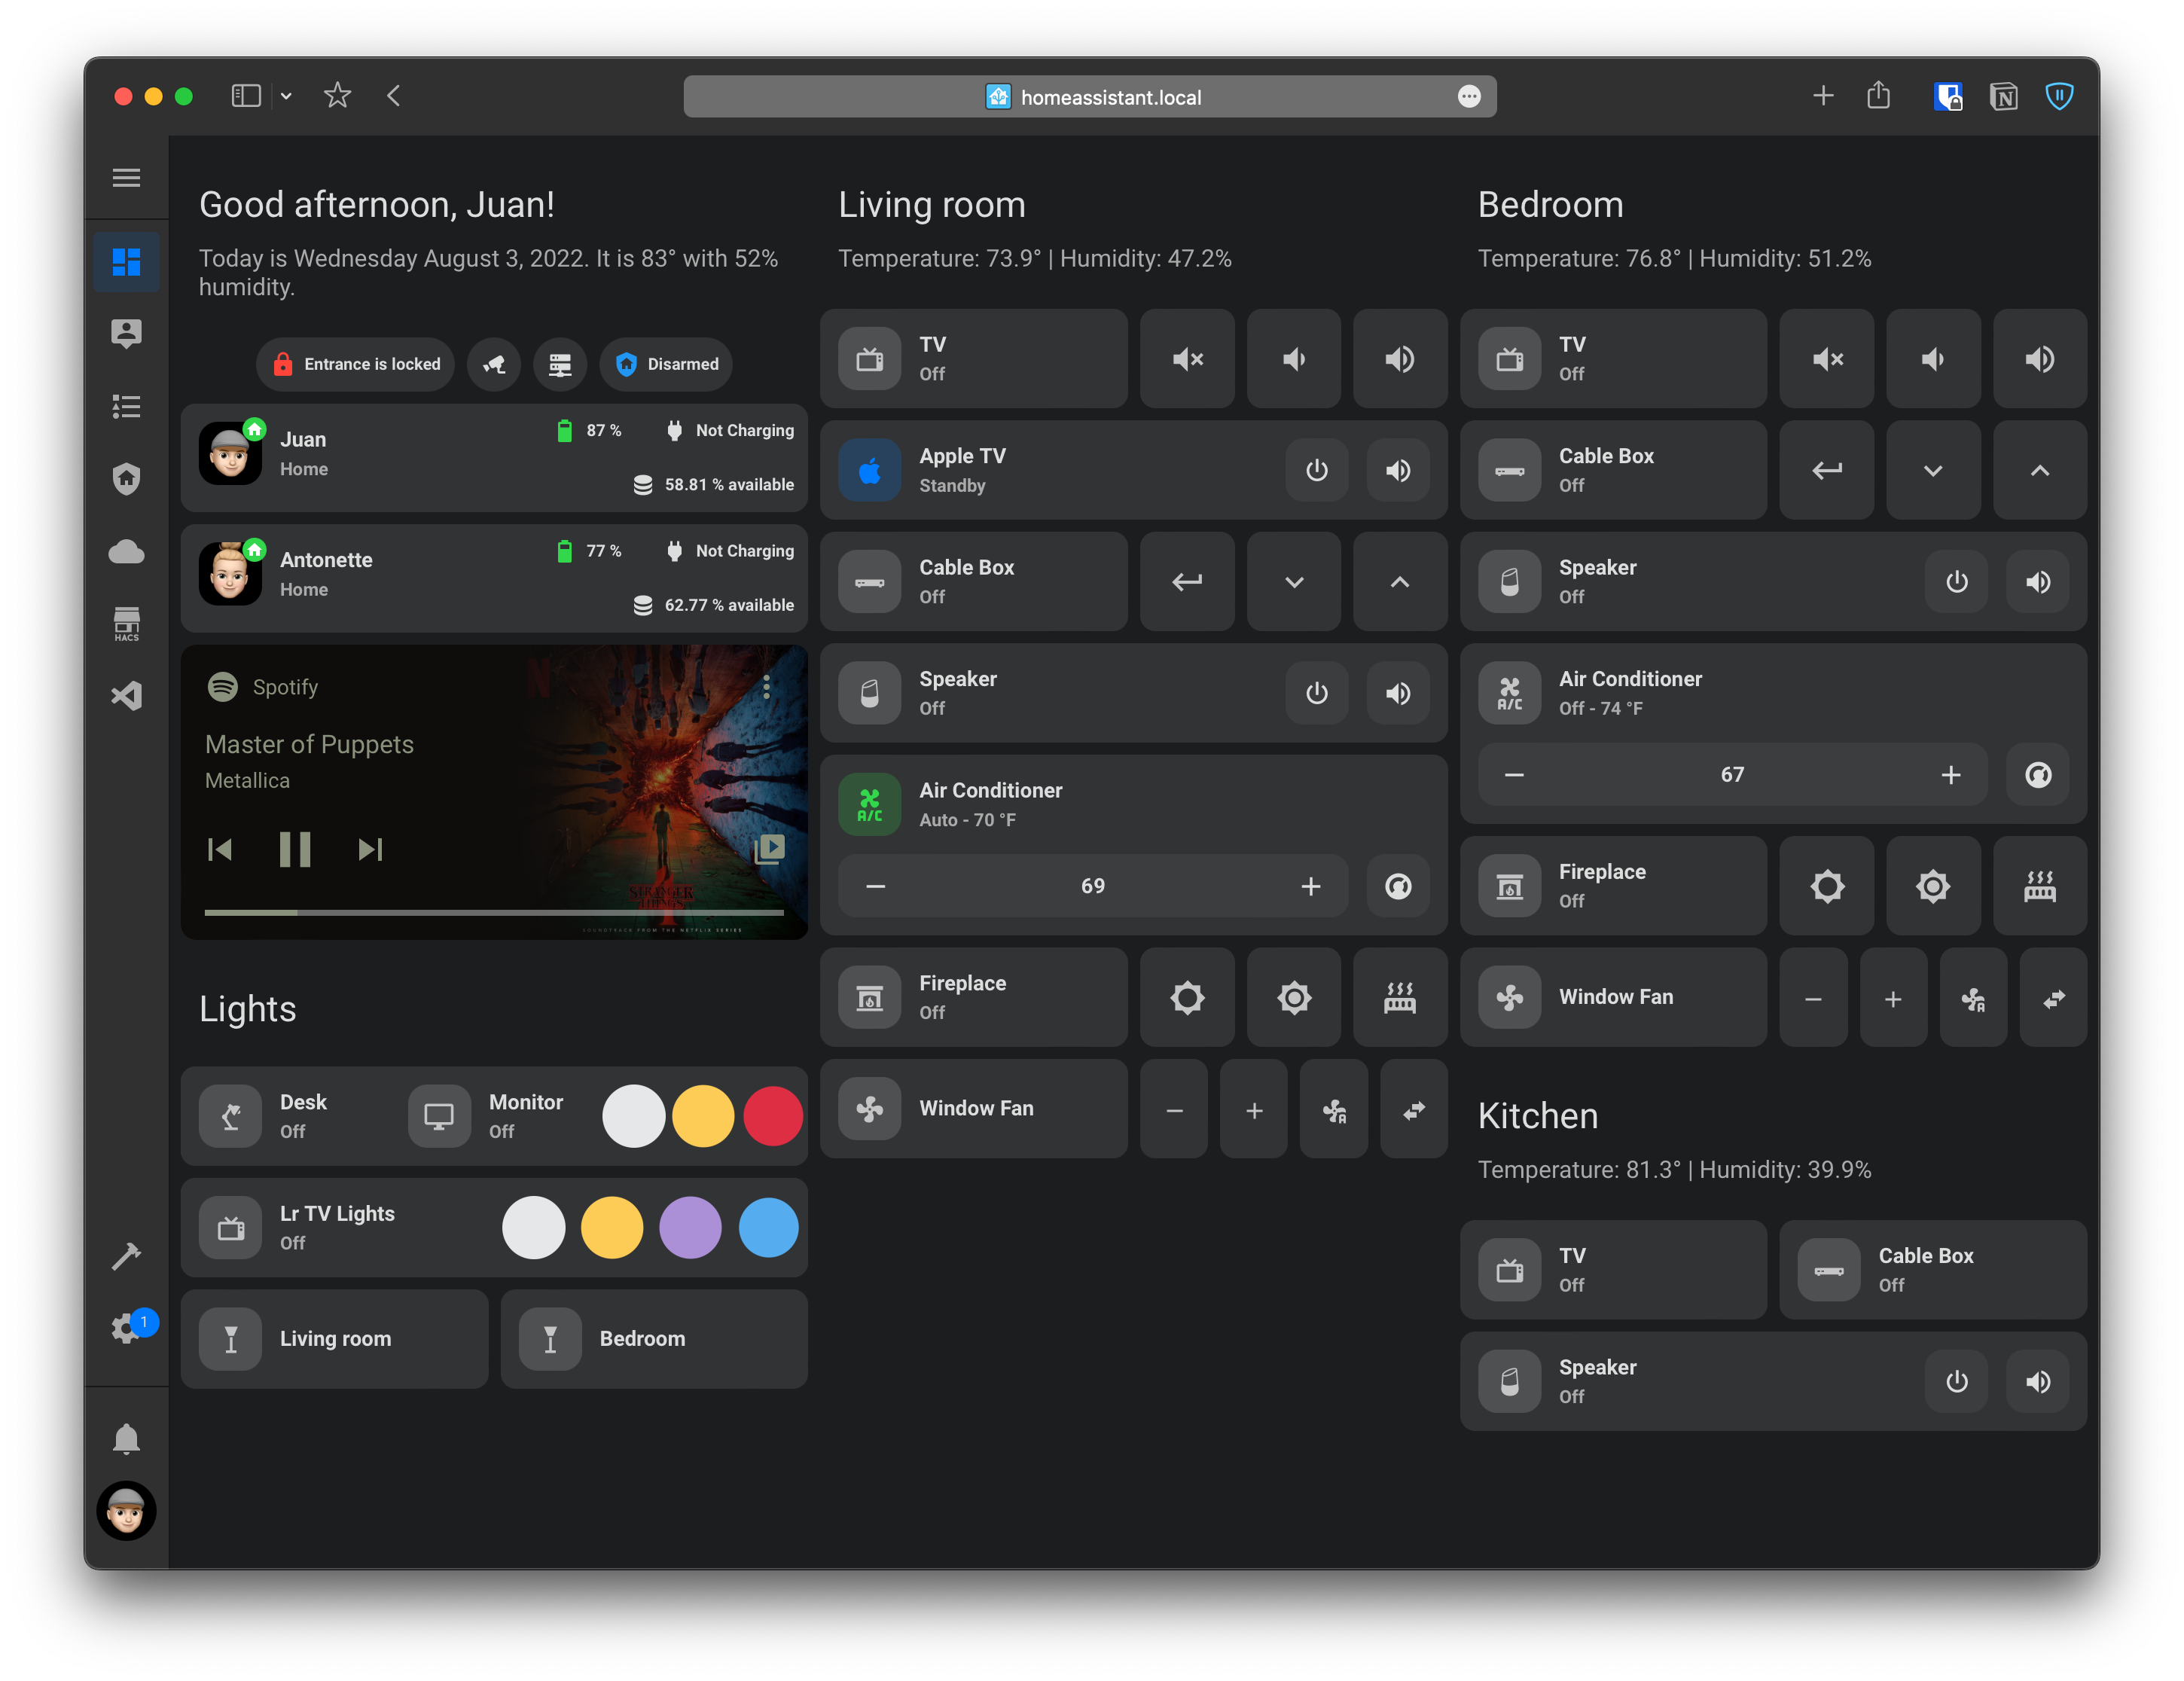This screenshot has height=1681, width=2184.
Task: Open the Visual Studio Code sidebar item
Action: [x=126, y=696]
